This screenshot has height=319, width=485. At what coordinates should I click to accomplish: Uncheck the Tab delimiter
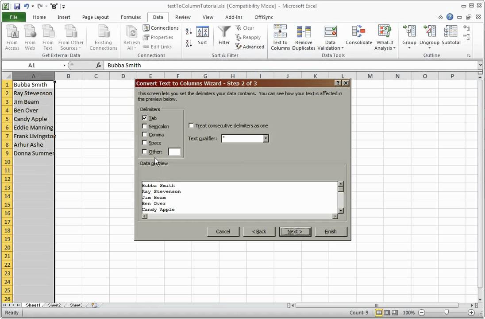click(x=144, y=118)
